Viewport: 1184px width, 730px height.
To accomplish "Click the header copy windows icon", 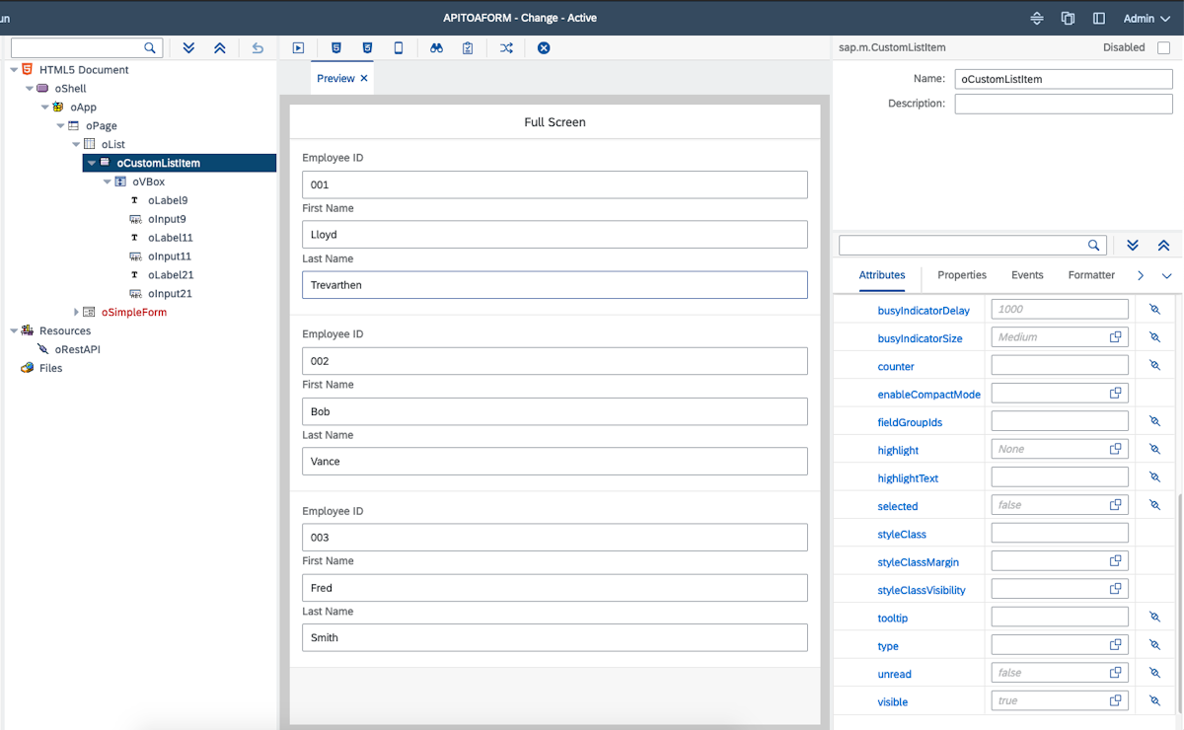I will click(1068, 18).
